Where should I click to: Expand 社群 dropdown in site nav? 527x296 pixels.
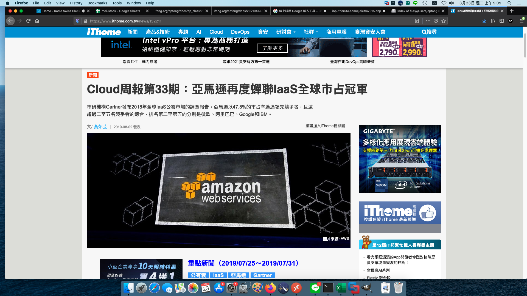311,32
